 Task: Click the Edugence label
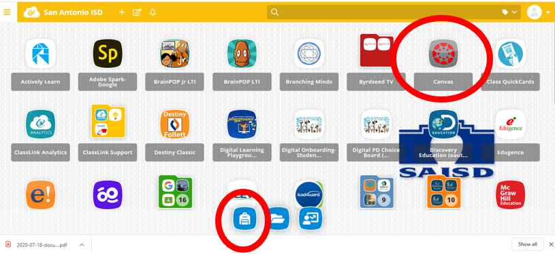point(511,152)
